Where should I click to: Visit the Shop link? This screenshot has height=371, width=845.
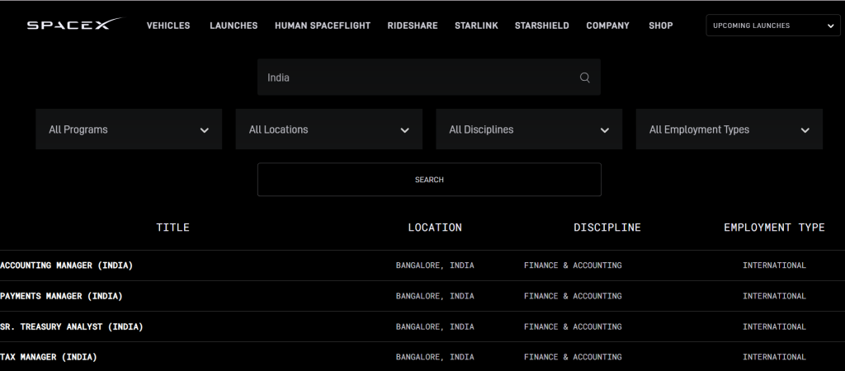pyautogui.click(x=660, y=26)
